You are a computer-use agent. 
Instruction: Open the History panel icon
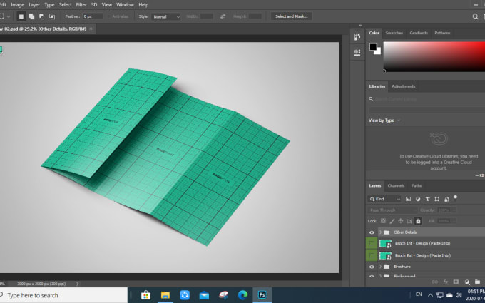click(x=357, y=37)
